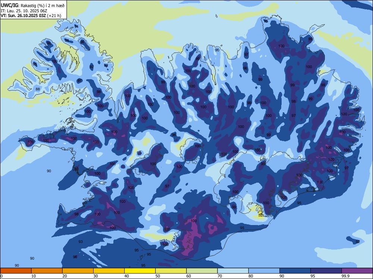Click the legend tick label '20'

pyautogui.click(x=65, y=276)
